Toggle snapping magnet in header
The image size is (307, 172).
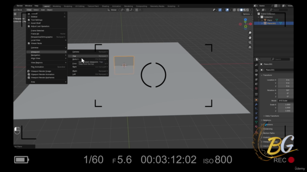point(128,10)
